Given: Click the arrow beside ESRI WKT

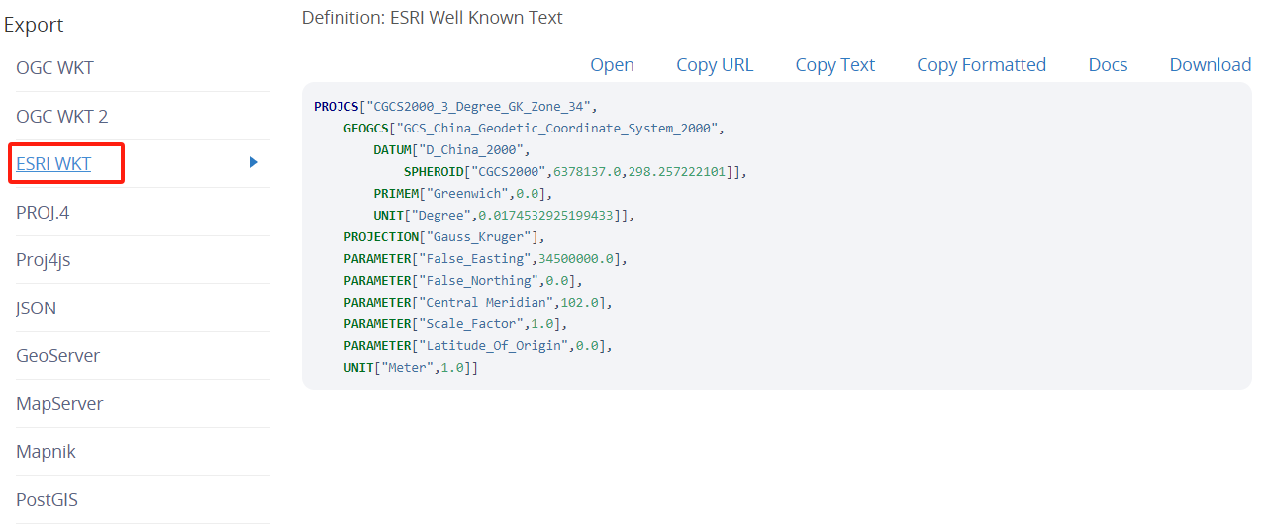Looking at the screenshot, I should pos(254,162).
